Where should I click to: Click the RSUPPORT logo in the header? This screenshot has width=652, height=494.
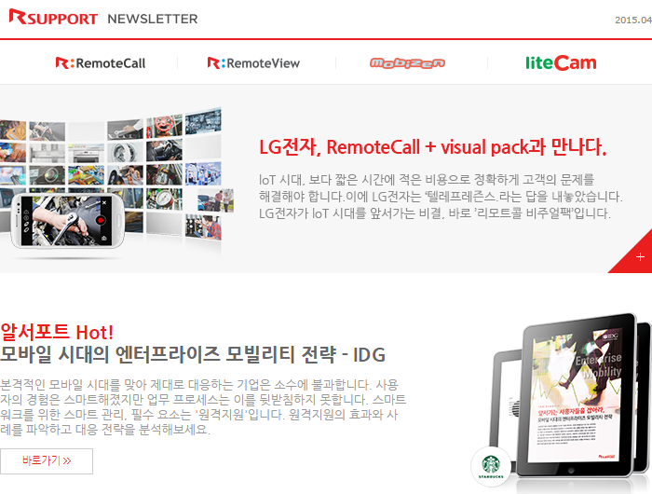point(53,18)
